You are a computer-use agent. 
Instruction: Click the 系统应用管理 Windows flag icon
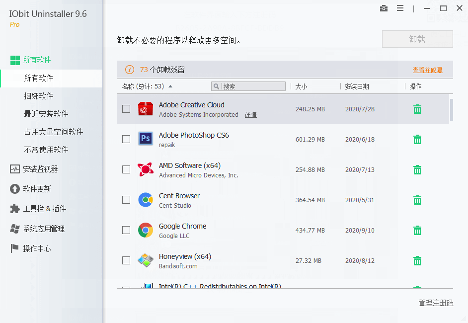14,229
